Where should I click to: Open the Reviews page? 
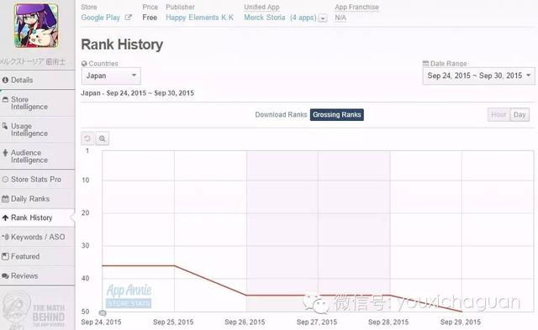[37, 276]
